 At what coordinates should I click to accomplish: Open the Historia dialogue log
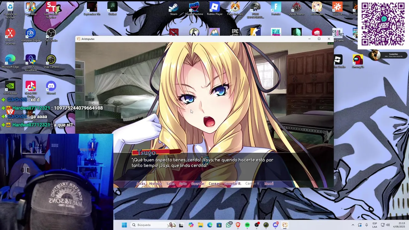tap(155, 184)
